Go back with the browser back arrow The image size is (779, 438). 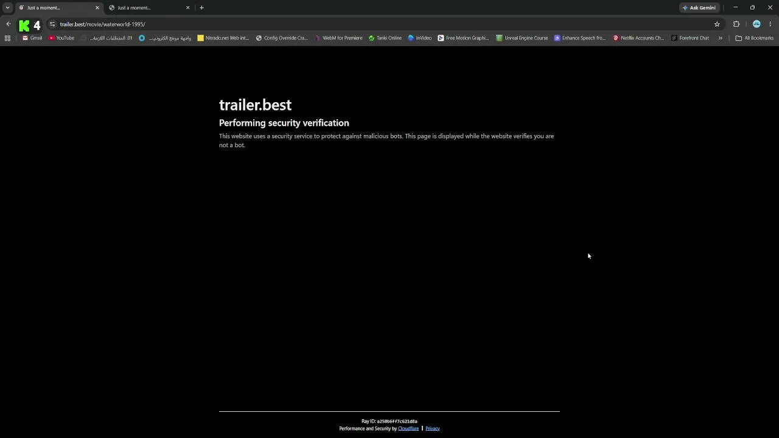8,24
